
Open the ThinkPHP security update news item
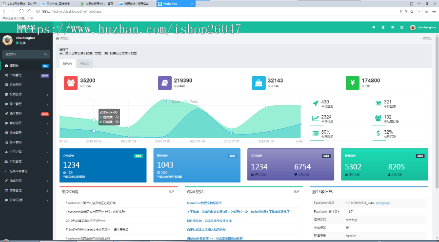(97, 230)
